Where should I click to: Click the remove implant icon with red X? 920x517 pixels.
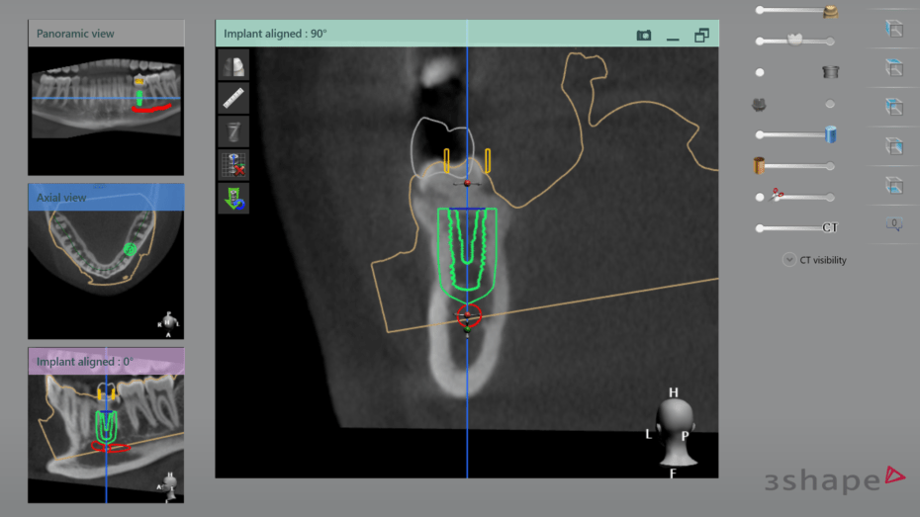pos(233,164)
